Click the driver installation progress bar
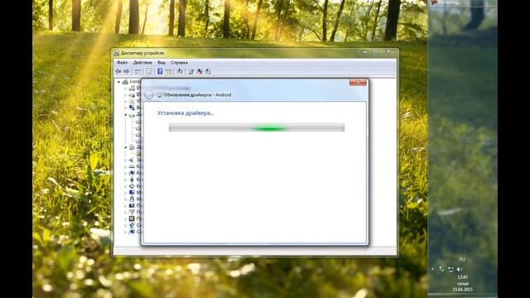The image size is (530, 298). click(x=257, y=127)
